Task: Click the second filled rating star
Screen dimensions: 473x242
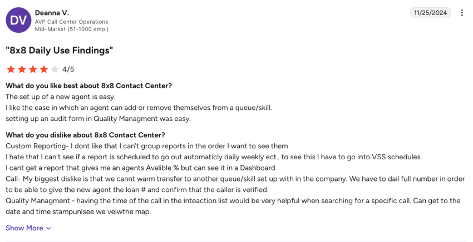Action: 22,69
